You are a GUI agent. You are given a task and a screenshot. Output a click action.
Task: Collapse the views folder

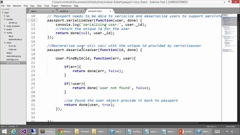[x=5, y=43]
